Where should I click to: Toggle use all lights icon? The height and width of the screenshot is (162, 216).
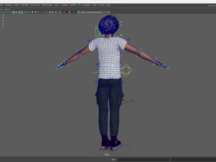point(25,12)
